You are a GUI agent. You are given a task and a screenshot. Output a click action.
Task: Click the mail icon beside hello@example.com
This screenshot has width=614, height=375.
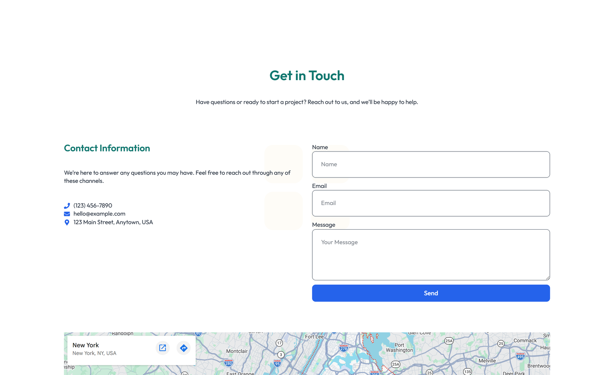[67, 214]
